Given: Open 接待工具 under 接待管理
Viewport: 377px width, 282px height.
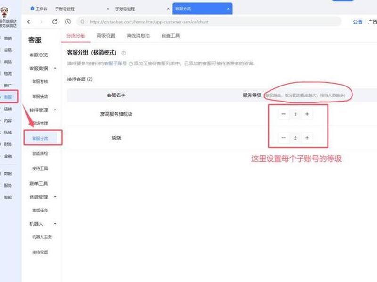Looking at the screenshot, I should (x=40, y=169).
